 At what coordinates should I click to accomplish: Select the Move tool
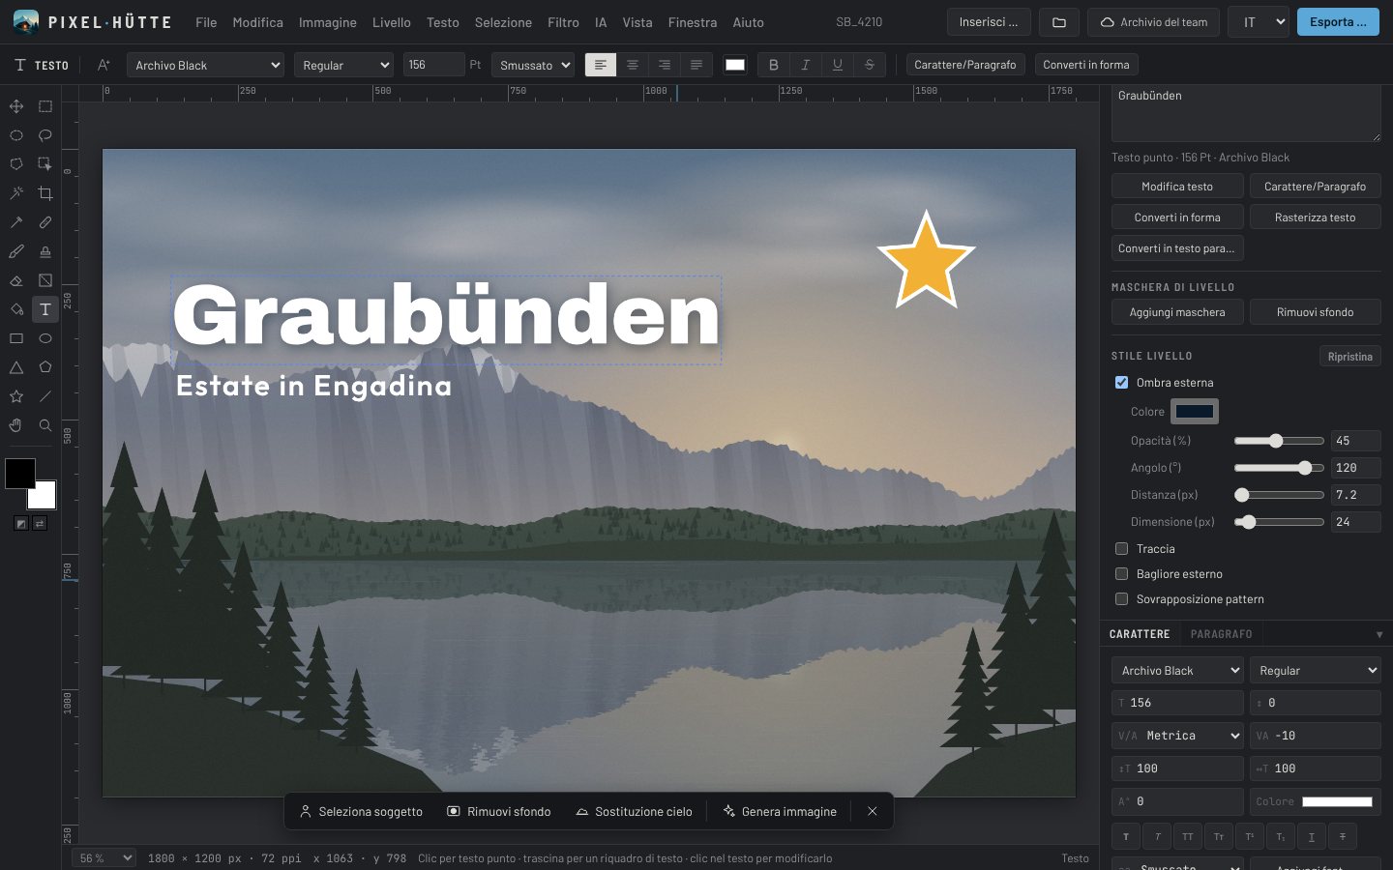click(16, 106)
